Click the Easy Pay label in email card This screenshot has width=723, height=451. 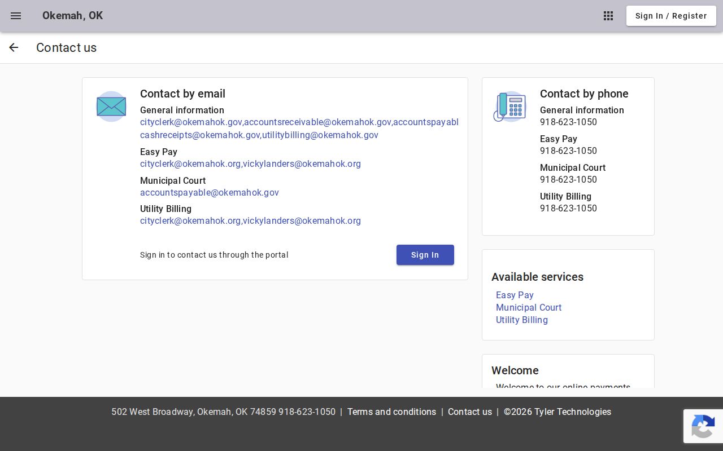pos(159,152)
